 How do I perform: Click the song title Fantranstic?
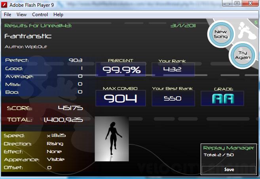(28, 36)
